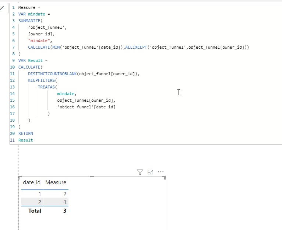This screenshot has width=282, height=230.
Task: Click KEEPFILTERS on line 12
Action: 41,80
